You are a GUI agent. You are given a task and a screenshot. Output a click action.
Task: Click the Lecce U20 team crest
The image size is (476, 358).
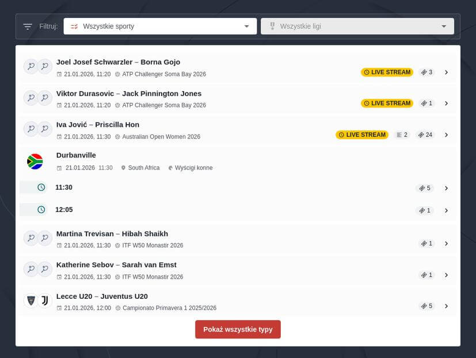(x=31, y=301)
